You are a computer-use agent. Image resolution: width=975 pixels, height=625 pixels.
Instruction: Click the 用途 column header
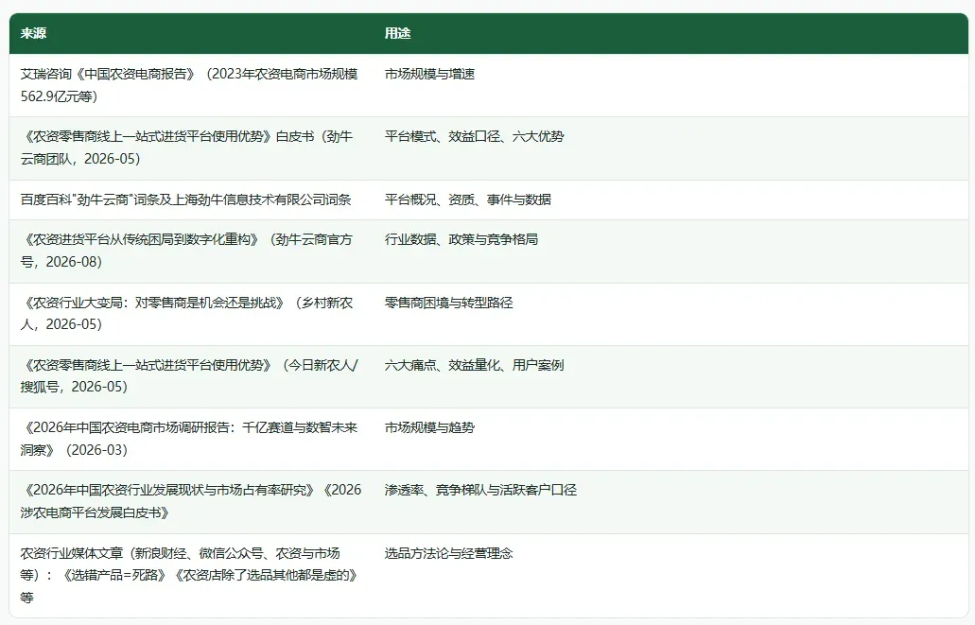pyautogui.click(x=670, y=34)
